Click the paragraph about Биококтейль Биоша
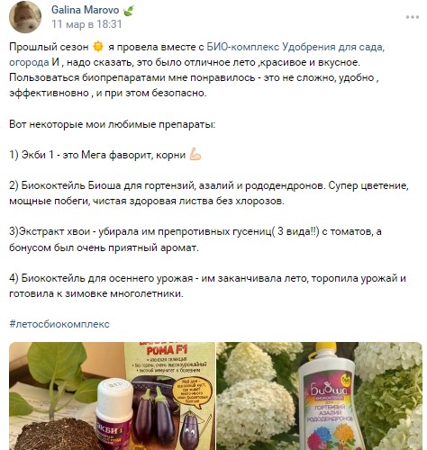 [x=209, y=193]
